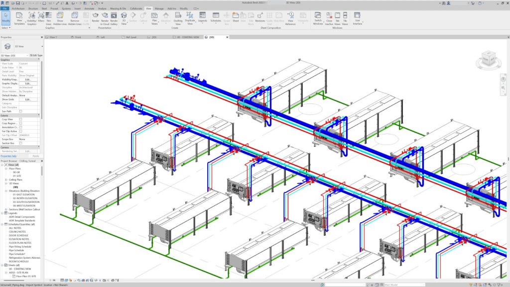Open the Visibility/Graphics ribbon tool
Viewport: 510px width, 287px height.
click(32, 18)
